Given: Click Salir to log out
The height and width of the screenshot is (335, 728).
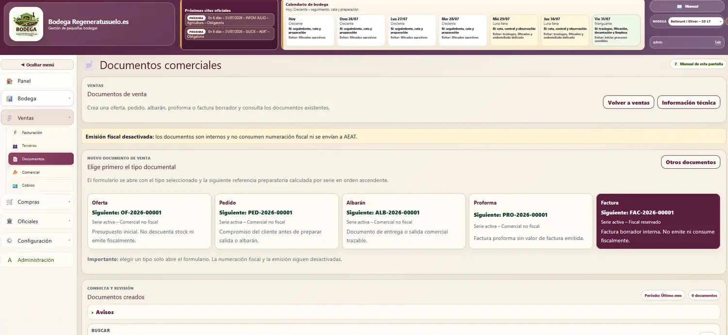Looking at the screenshot, I should pyautogui.click(x=718, y=42).
